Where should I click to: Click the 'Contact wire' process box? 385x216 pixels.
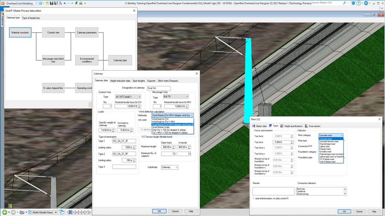click(53, 32)
